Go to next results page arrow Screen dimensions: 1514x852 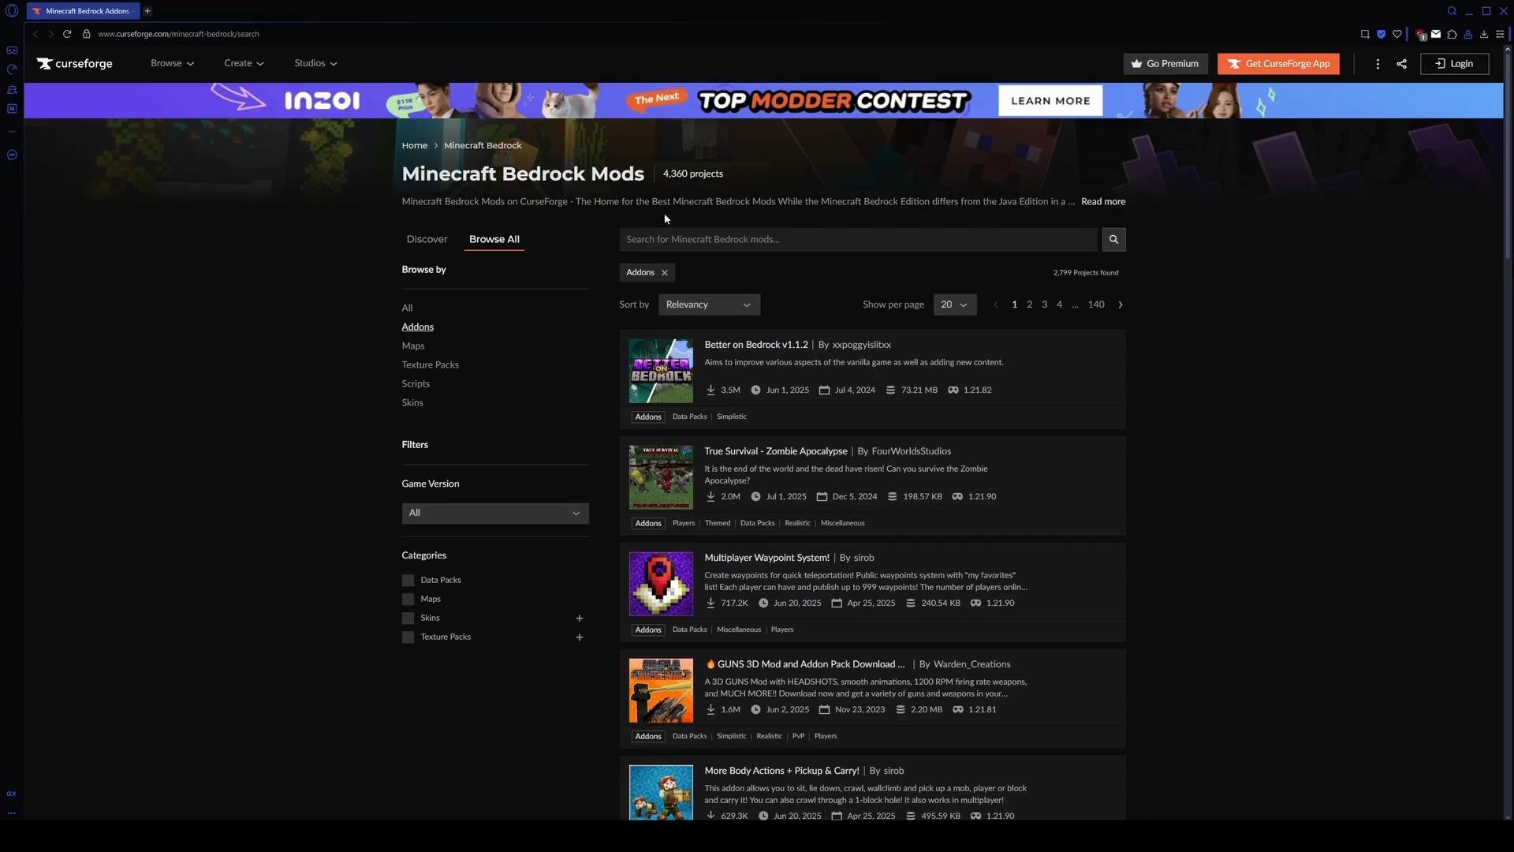[1121, 305]
